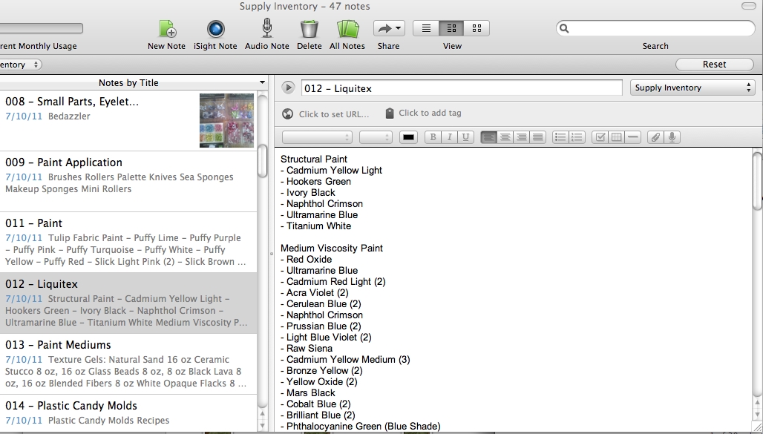
Task: Select note 014 – Plastic Candy Molds
Action: click(128, 413)
